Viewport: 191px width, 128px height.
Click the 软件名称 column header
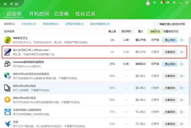point(9,31)
